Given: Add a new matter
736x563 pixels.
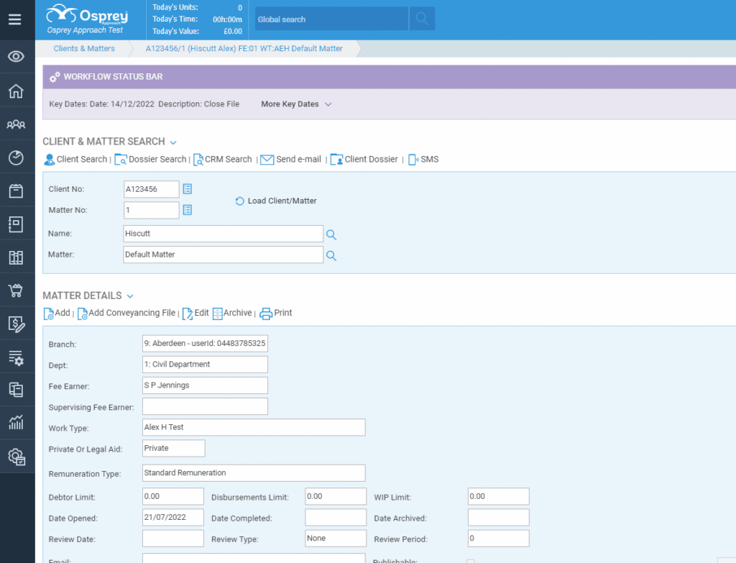Looking at the screenshot, I should [57, 313].
